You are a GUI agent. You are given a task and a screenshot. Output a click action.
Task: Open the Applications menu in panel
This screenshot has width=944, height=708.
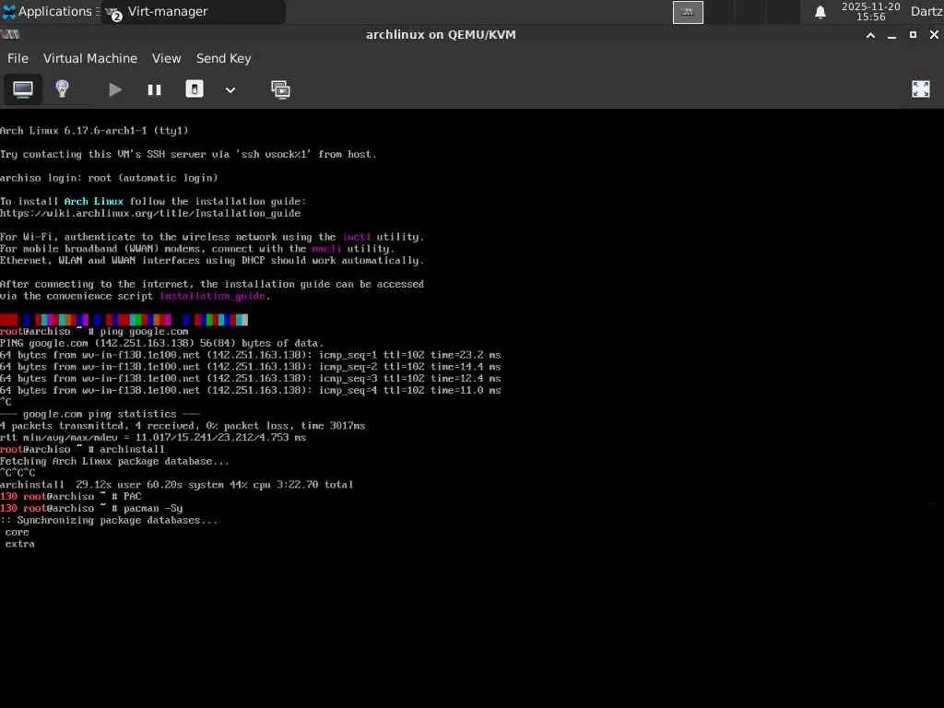52,11
